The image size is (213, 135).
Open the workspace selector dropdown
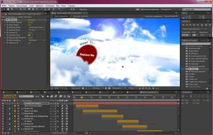[x=170, y=9]
